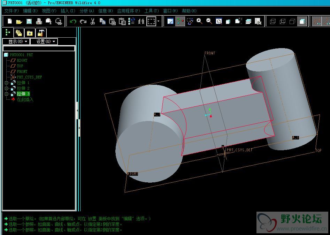Viewport: 330px width, 235px height.
Task: Open the binoculars Find tool
Action: pyautogui.click(x=141, y=21)
